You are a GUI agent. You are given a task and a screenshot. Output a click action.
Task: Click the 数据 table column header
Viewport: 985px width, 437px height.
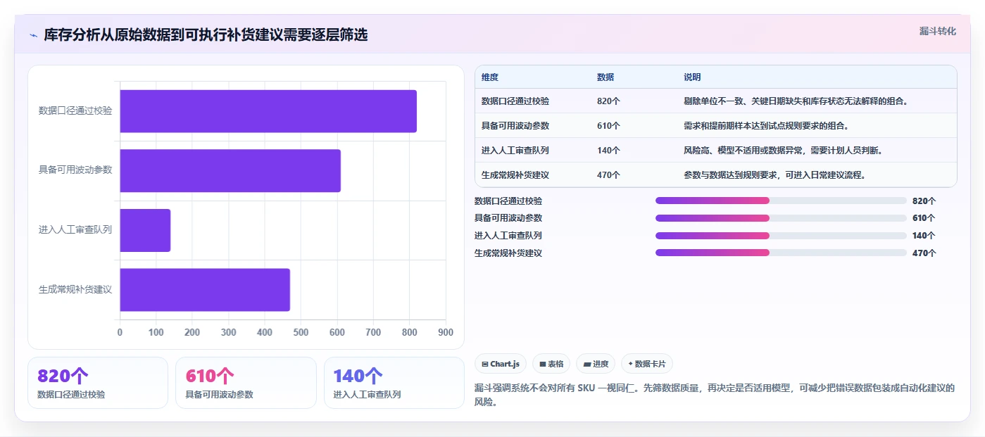606,77
